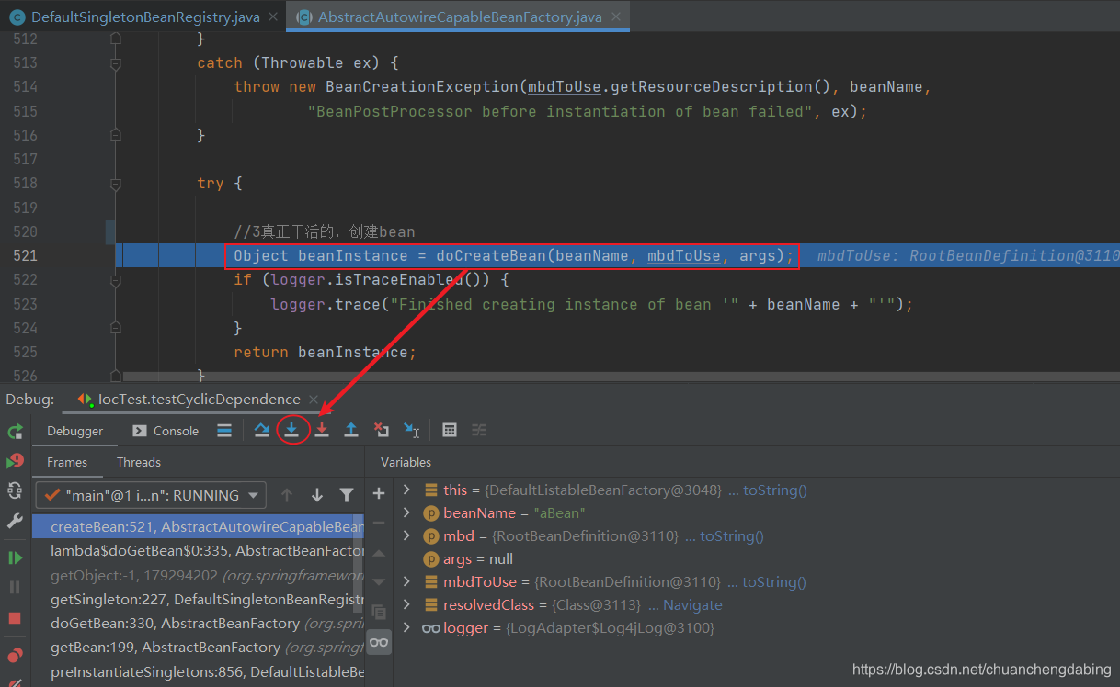
Task: Click editor horizontal scrollbar
Action: (x=621, y=376)
